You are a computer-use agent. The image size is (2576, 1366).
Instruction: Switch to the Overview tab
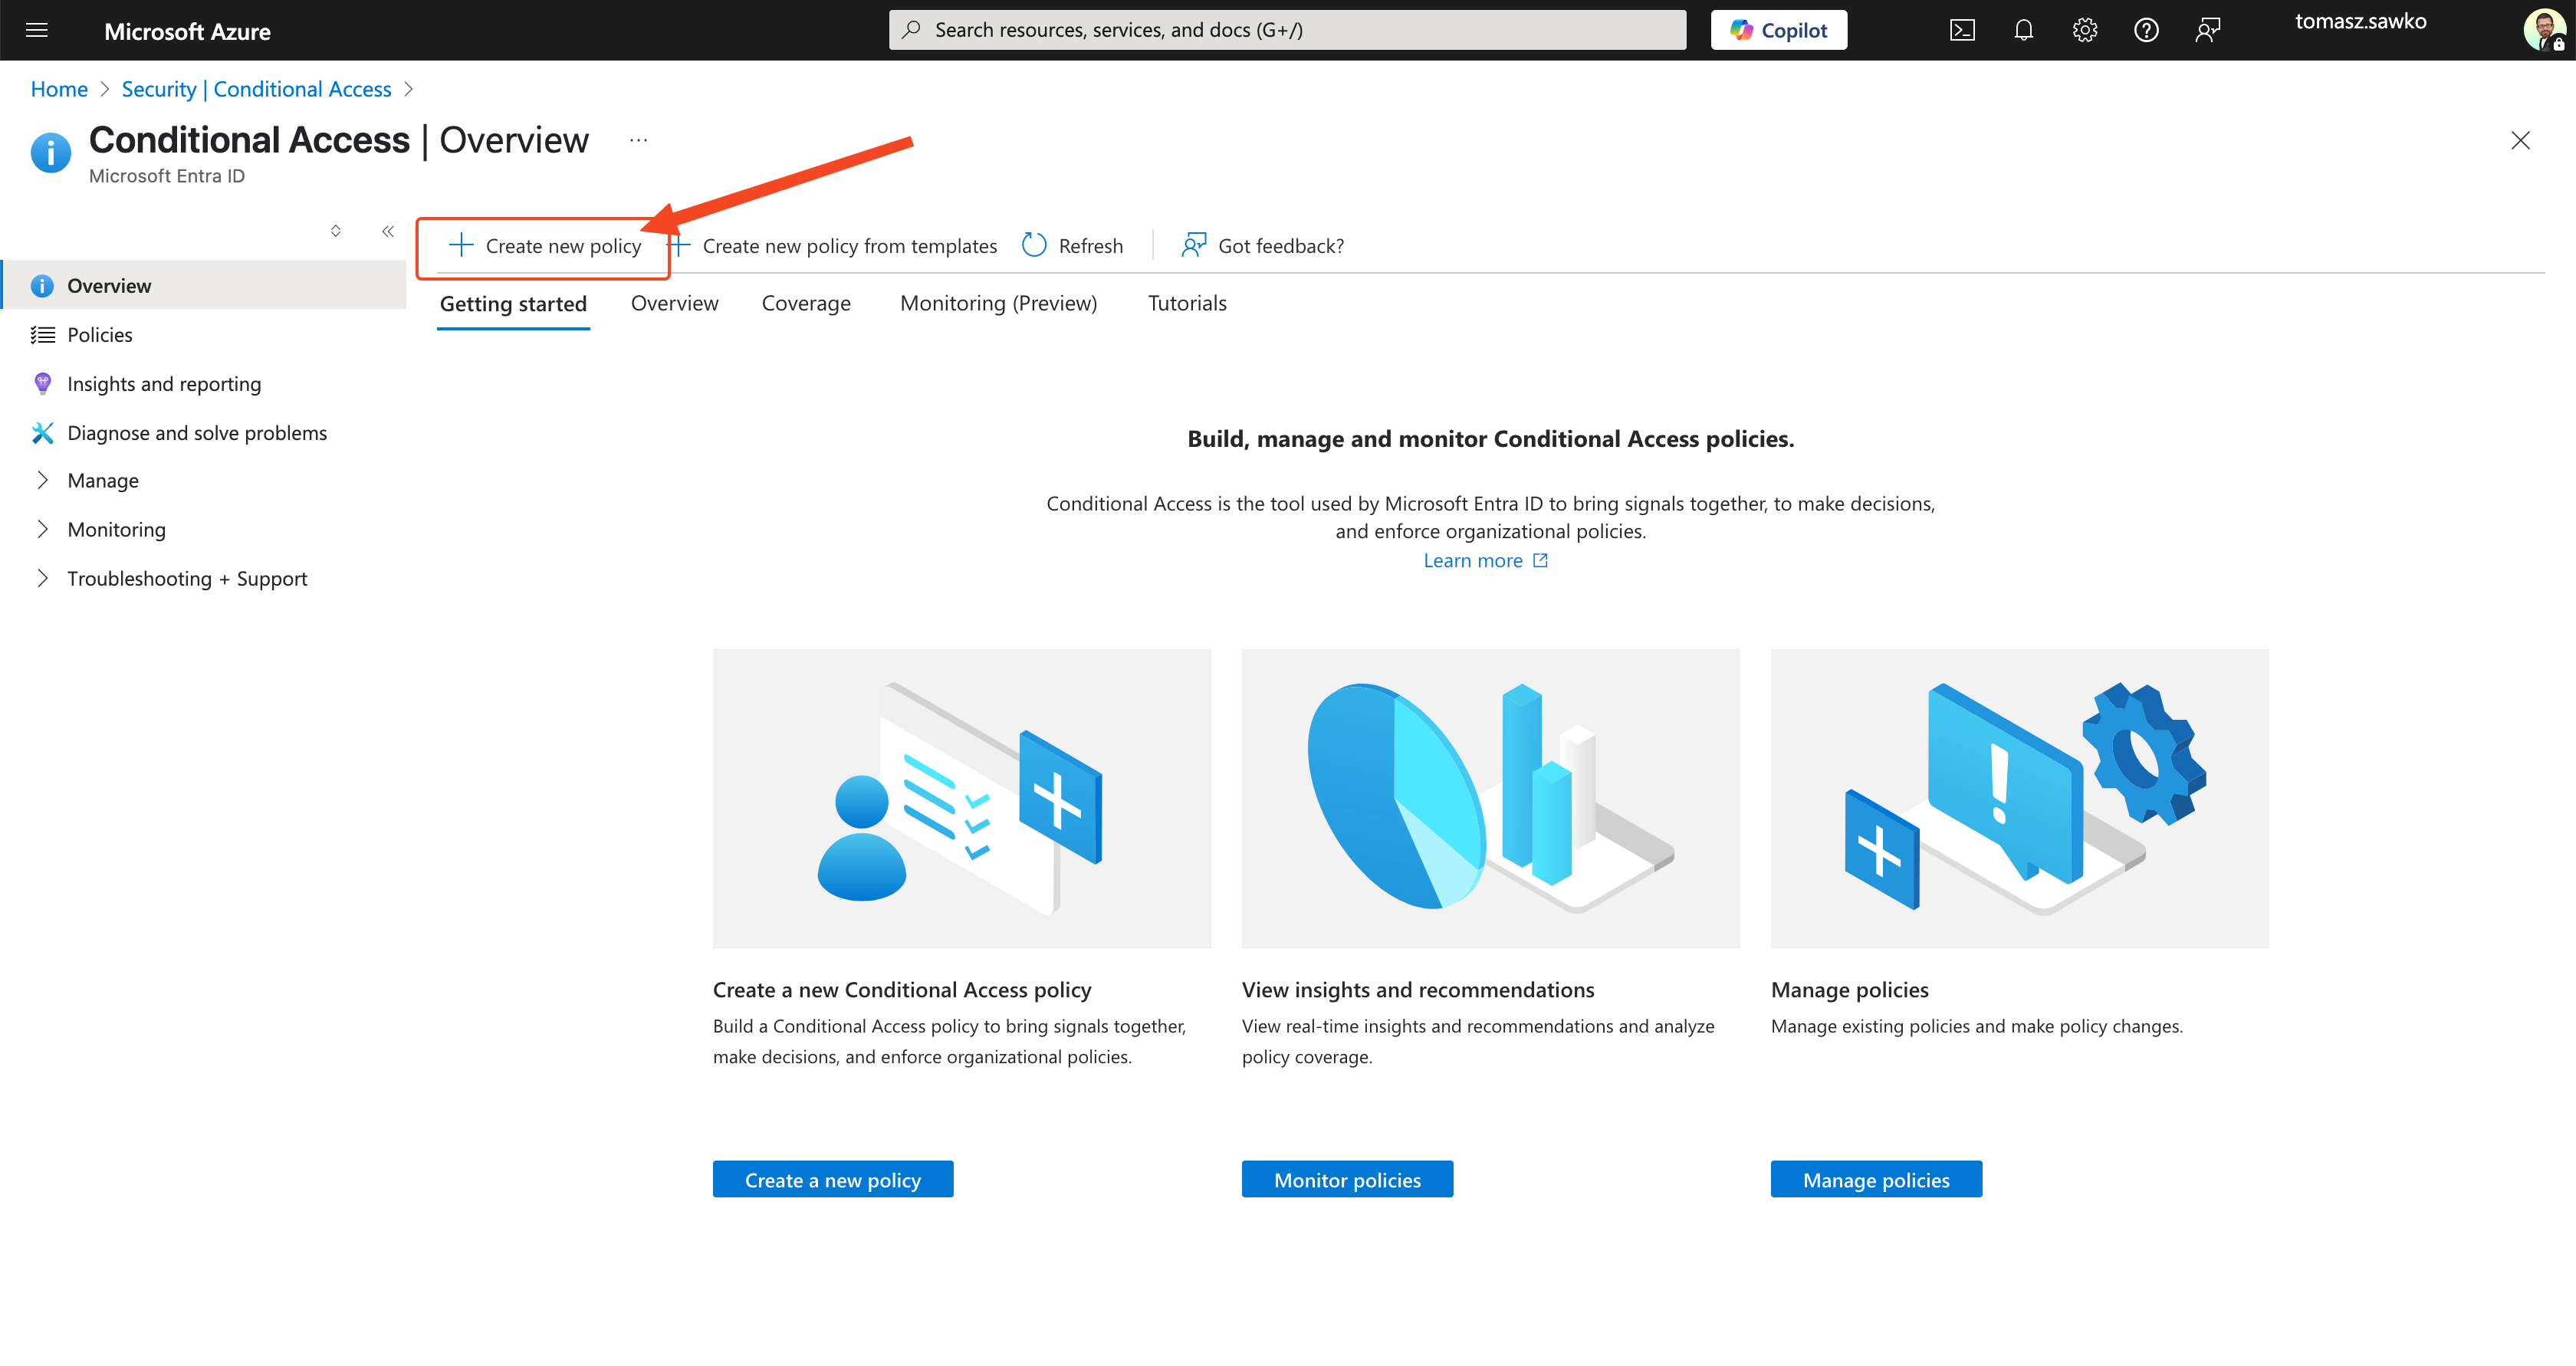tap(674, 303)
